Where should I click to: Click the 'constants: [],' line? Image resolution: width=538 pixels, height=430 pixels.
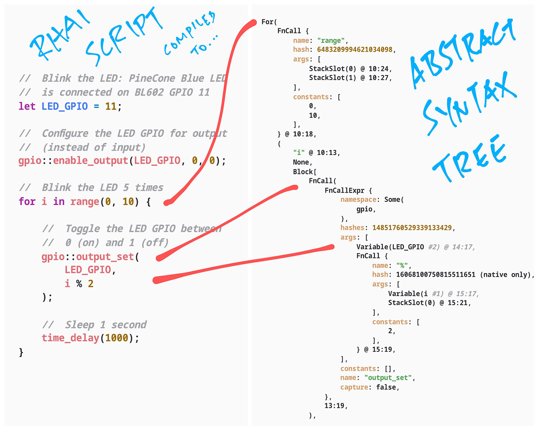click(368, 369)
